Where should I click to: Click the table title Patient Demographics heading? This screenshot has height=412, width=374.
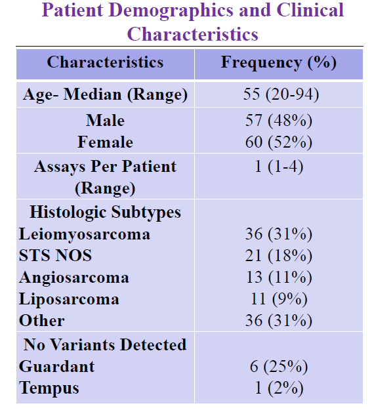192,22
